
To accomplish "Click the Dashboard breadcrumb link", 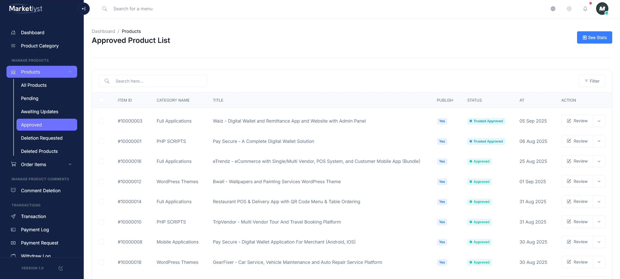I will (103, 31).
